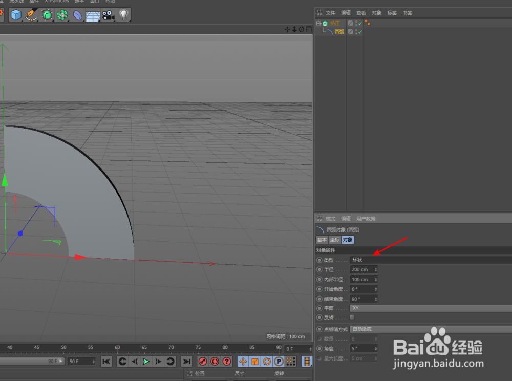Enable the 反转 checkbox
The width and height of the screenshot is (512, 381).
tap(352, 317)
